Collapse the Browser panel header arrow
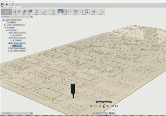The image size is (166, 116). point(2,17)
